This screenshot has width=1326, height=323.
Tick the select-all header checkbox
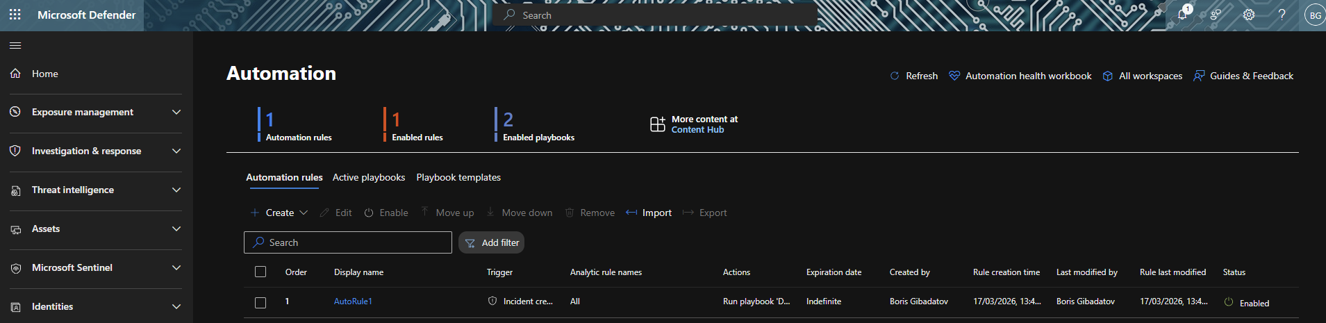coord(260,272)
